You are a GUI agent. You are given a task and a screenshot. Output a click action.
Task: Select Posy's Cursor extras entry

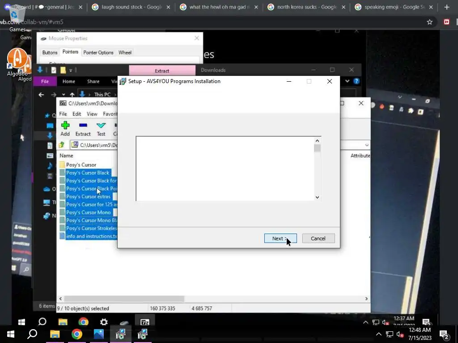88,197
